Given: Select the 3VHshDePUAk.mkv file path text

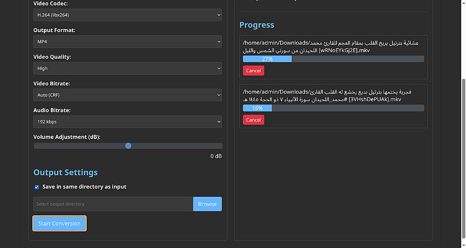Looking at the screenshot, I should [x=327, y=96].
